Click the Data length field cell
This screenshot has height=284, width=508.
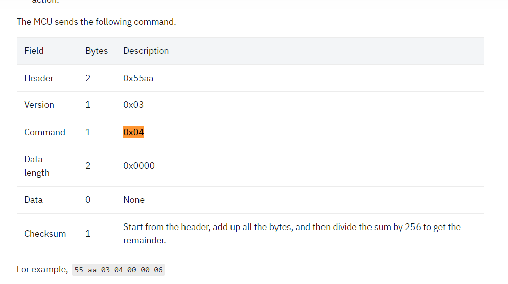[x=37, y=166]
